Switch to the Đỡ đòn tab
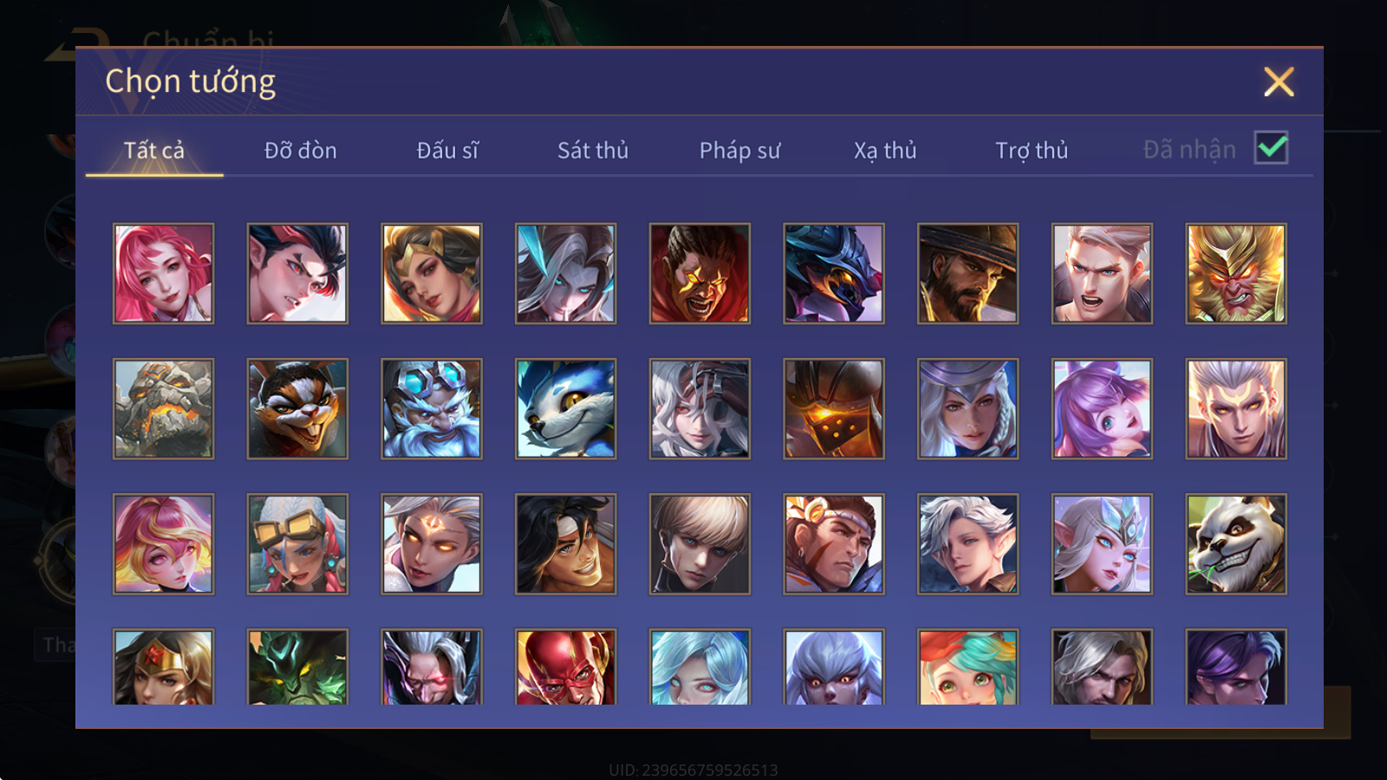This screenshot has width=1387, height=780. (300, 151)
